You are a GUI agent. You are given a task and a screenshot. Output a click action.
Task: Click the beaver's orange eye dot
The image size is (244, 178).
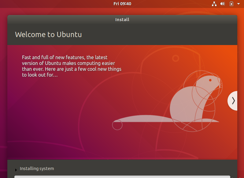(x=210, y=80)
